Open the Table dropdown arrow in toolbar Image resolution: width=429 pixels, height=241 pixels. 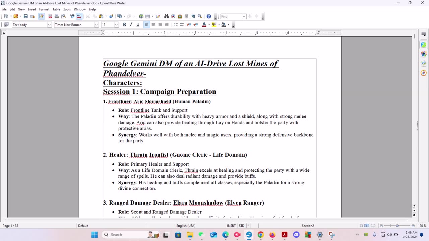(x=152, y=16)
